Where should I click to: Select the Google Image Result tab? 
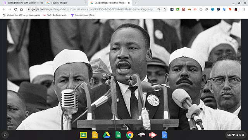(x=110, y=3)
